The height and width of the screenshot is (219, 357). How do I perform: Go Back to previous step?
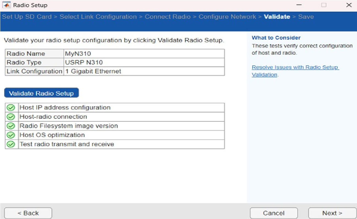(28, 213)
